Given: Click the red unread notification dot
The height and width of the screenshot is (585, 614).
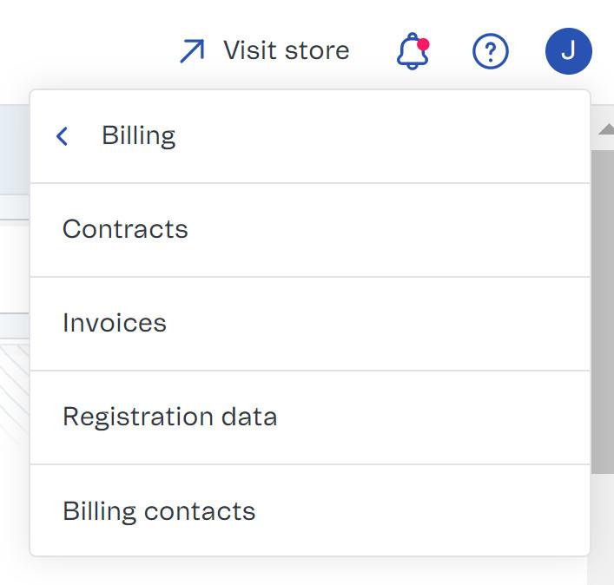Looking at the screenshot, I should pyautogui.click(x=423, y=43).
